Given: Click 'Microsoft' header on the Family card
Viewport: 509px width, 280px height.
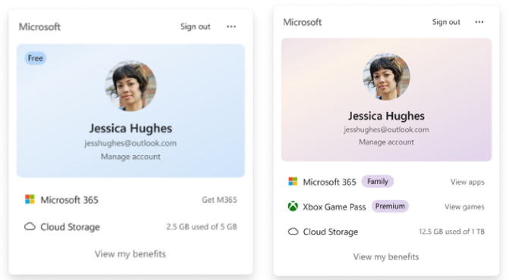Looking at the screenshot, I should pyautogui.click(x=302, y=22).
